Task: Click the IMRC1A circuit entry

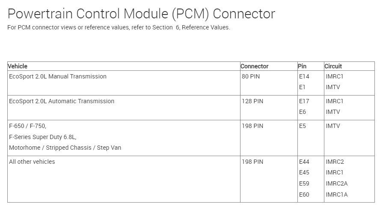Action: click(337, 195)
